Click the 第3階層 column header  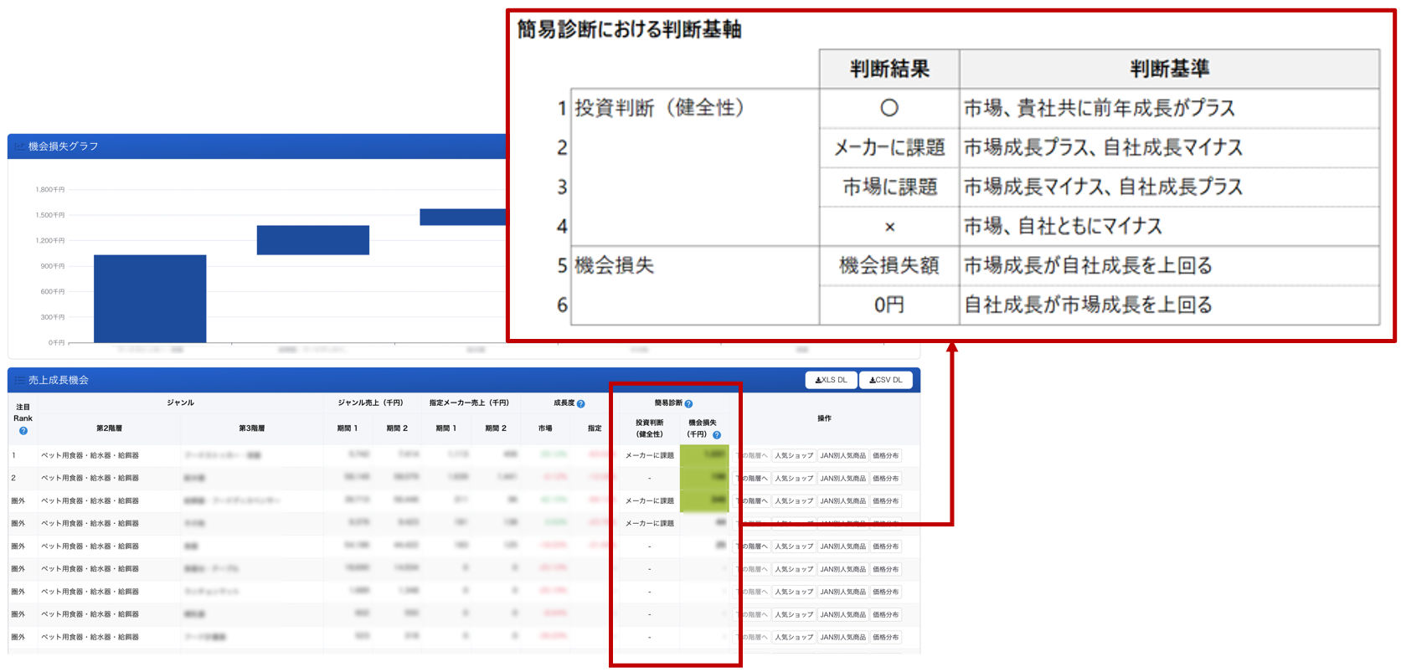[251, 428]
